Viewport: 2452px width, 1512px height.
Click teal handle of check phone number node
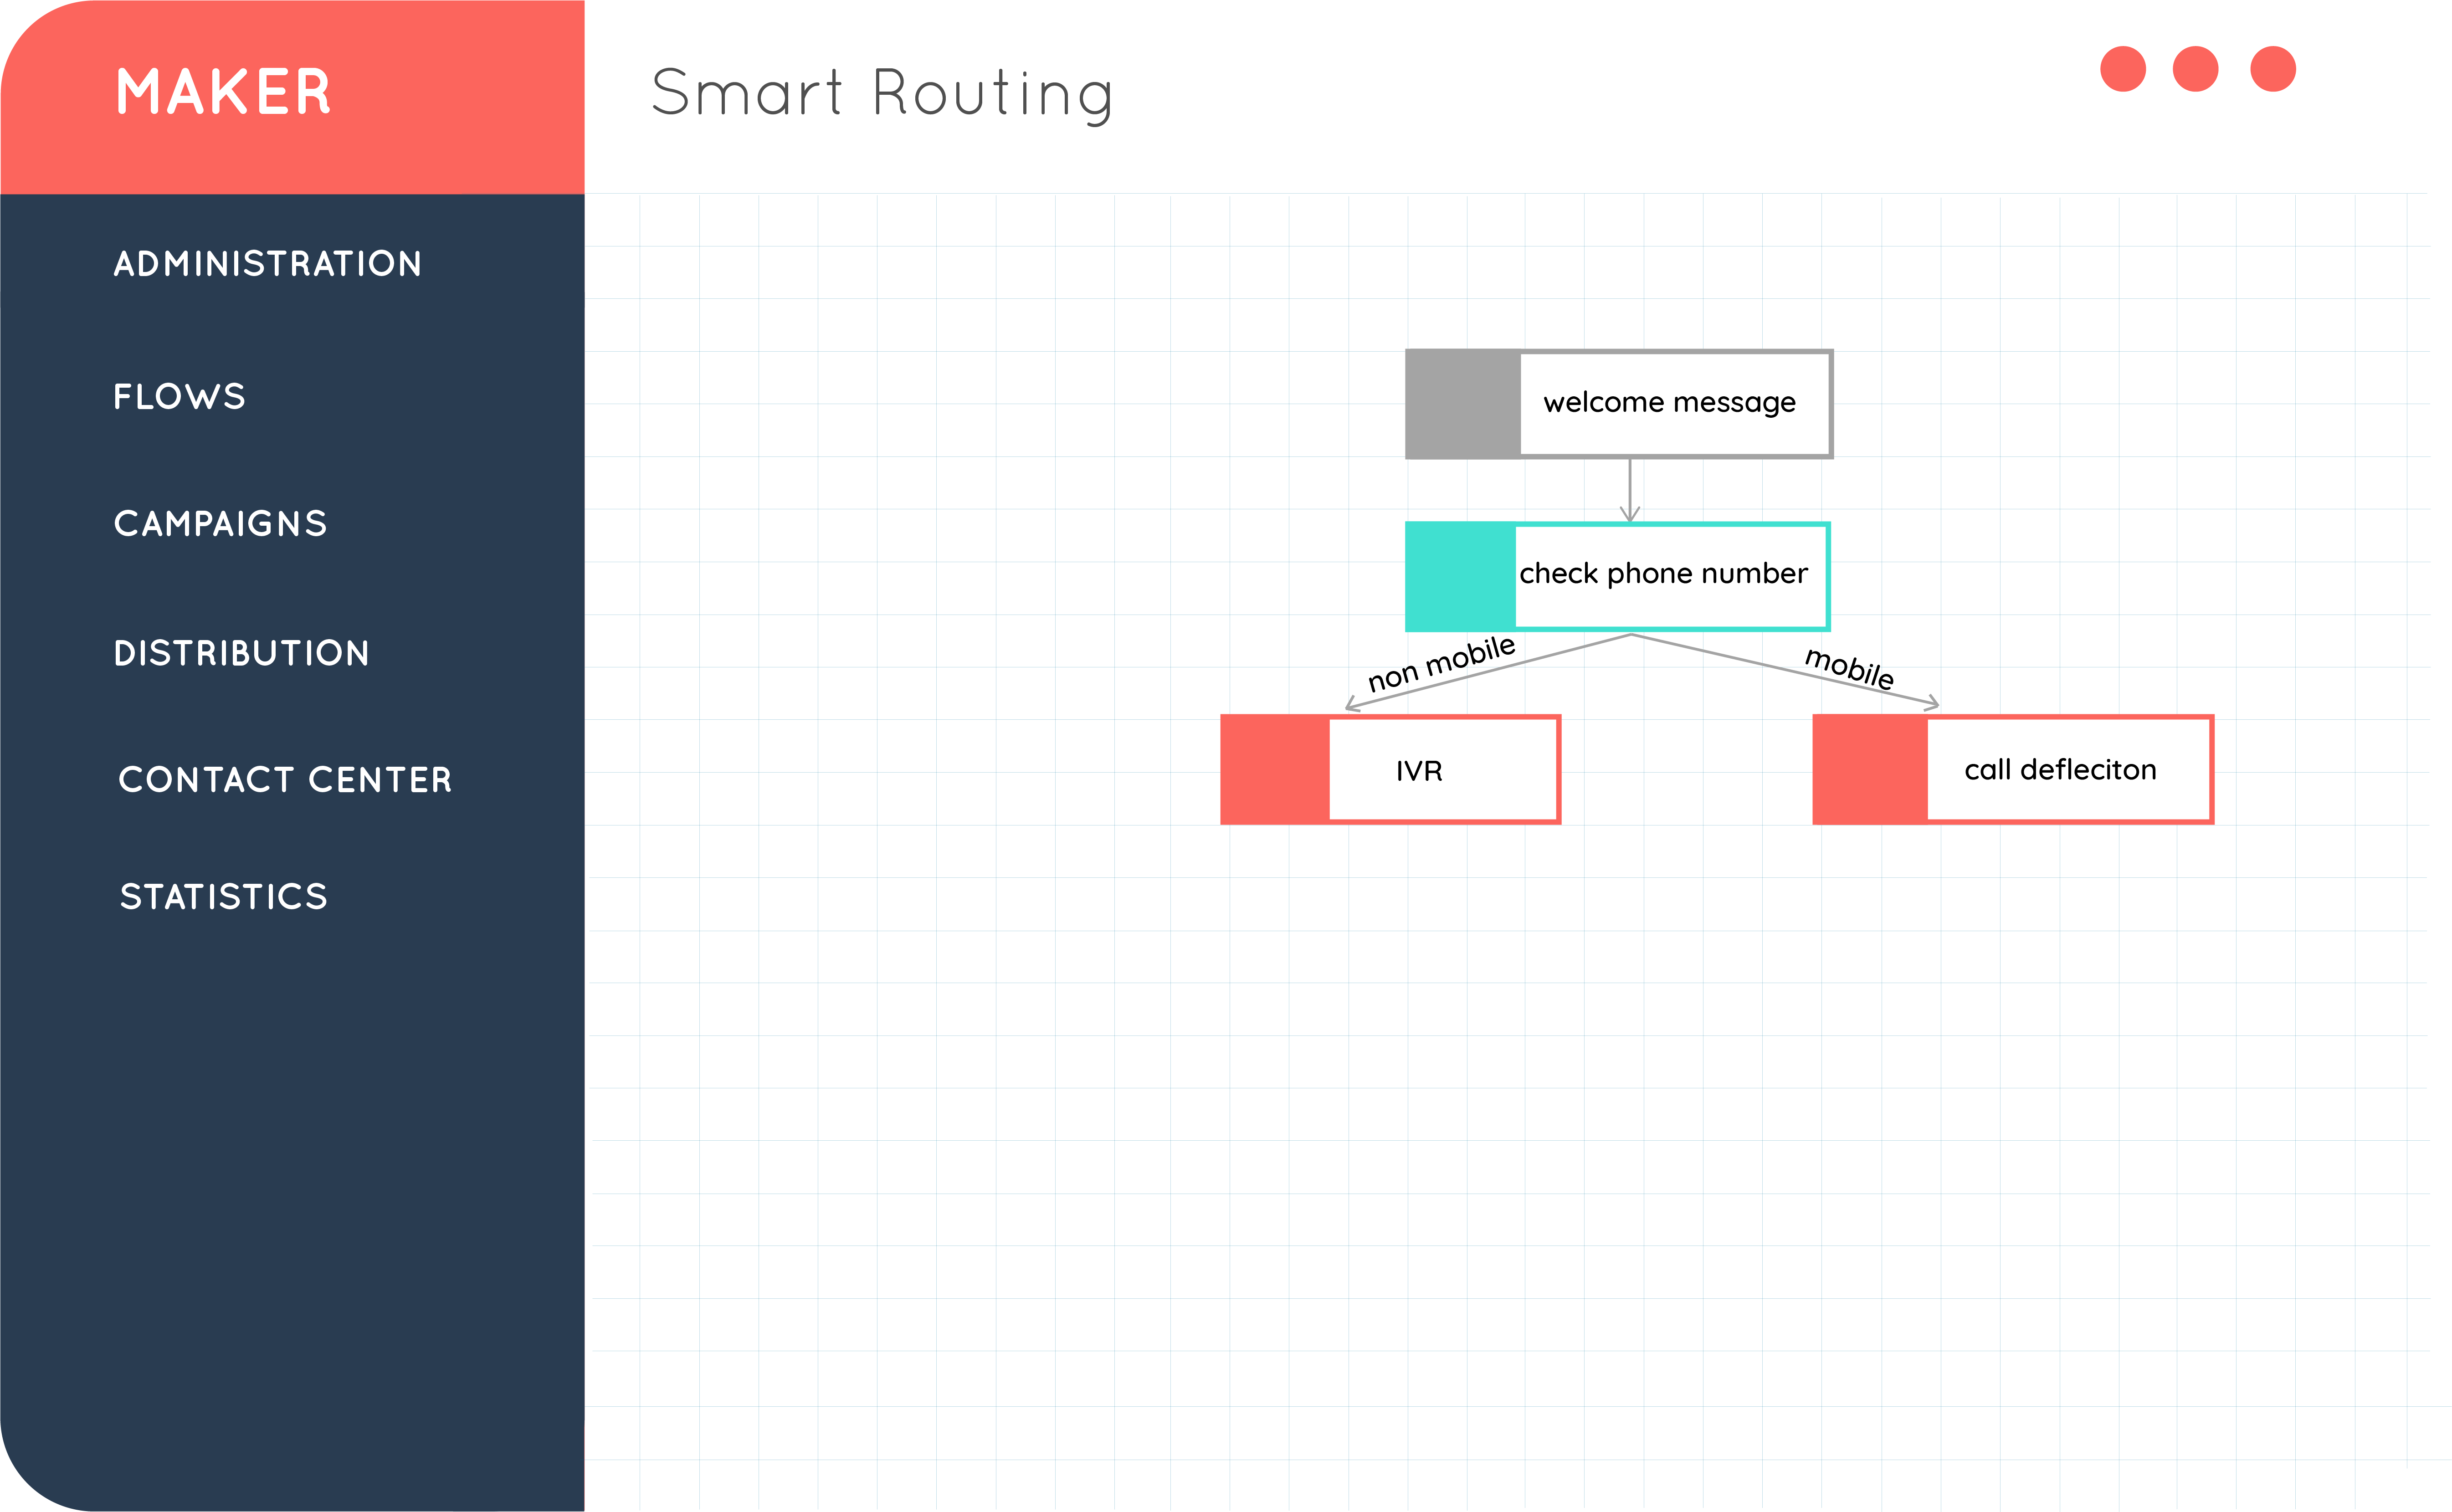[x=1460, y=577]
